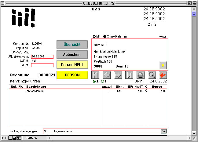Click zoom in mountain icon in status bar
The height and width of the screenshot is (142, 198).
[14, 138]
